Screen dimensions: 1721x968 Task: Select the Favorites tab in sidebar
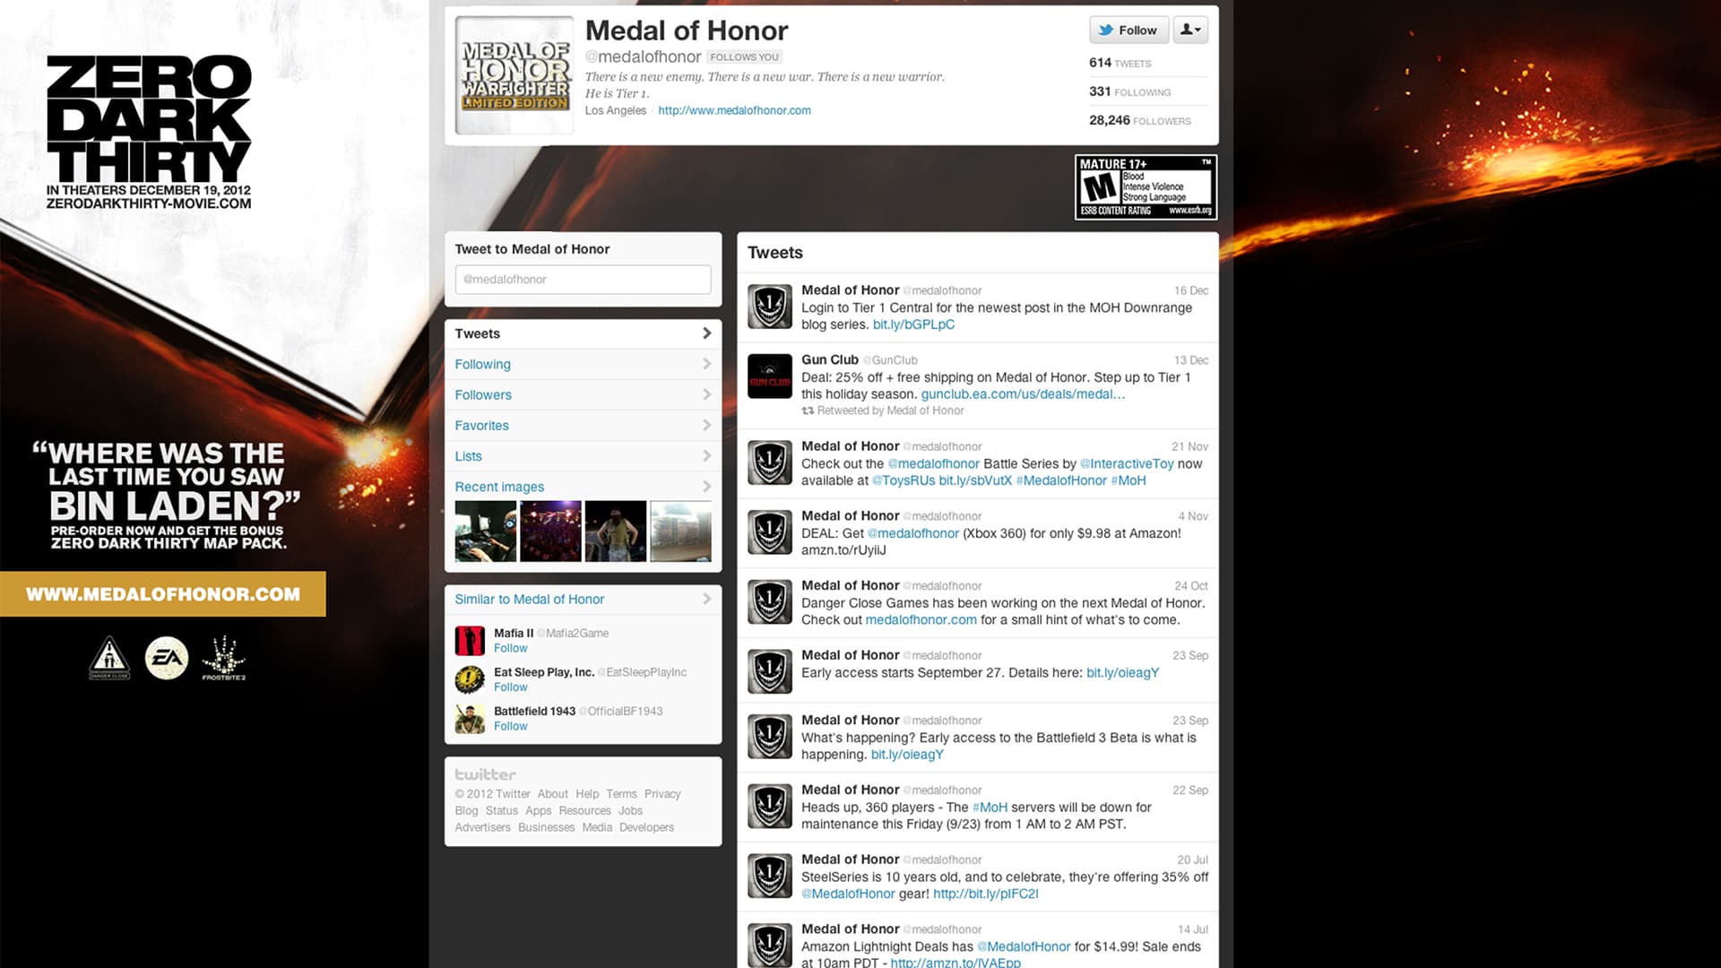(x=583, y=426)
